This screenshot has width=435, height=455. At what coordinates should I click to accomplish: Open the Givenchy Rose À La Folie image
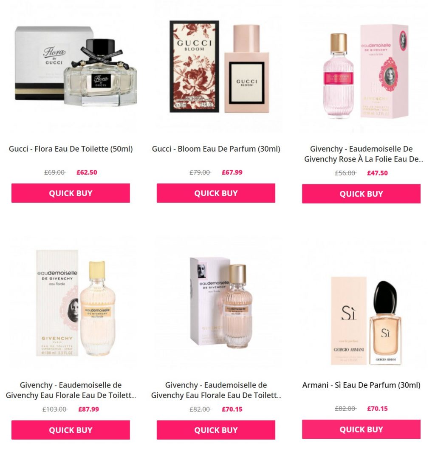tap(366, 72)
